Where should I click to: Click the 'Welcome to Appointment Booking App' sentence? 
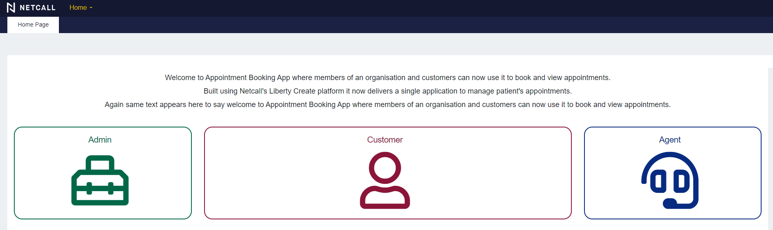coord(387,78)
